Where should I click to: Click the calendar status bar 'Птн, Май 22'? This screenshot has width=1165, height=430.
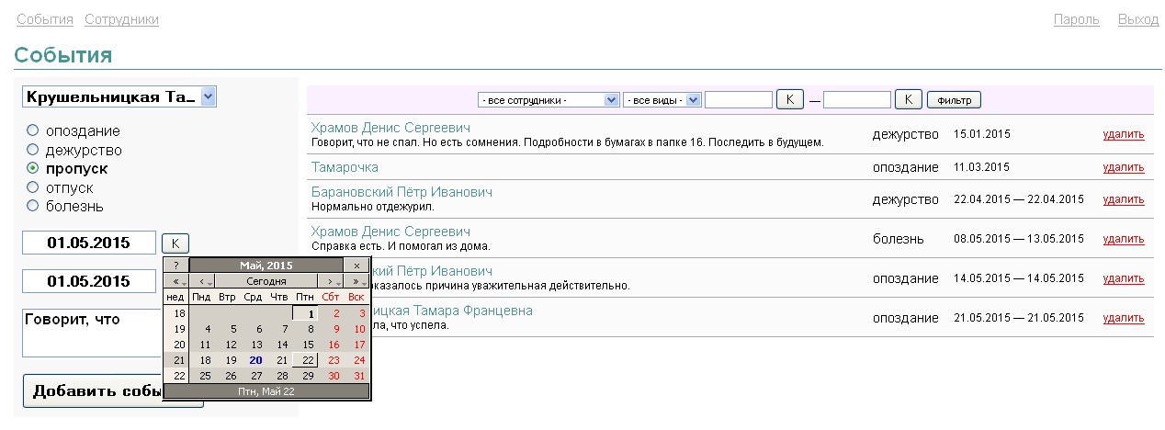pos(266,391)
